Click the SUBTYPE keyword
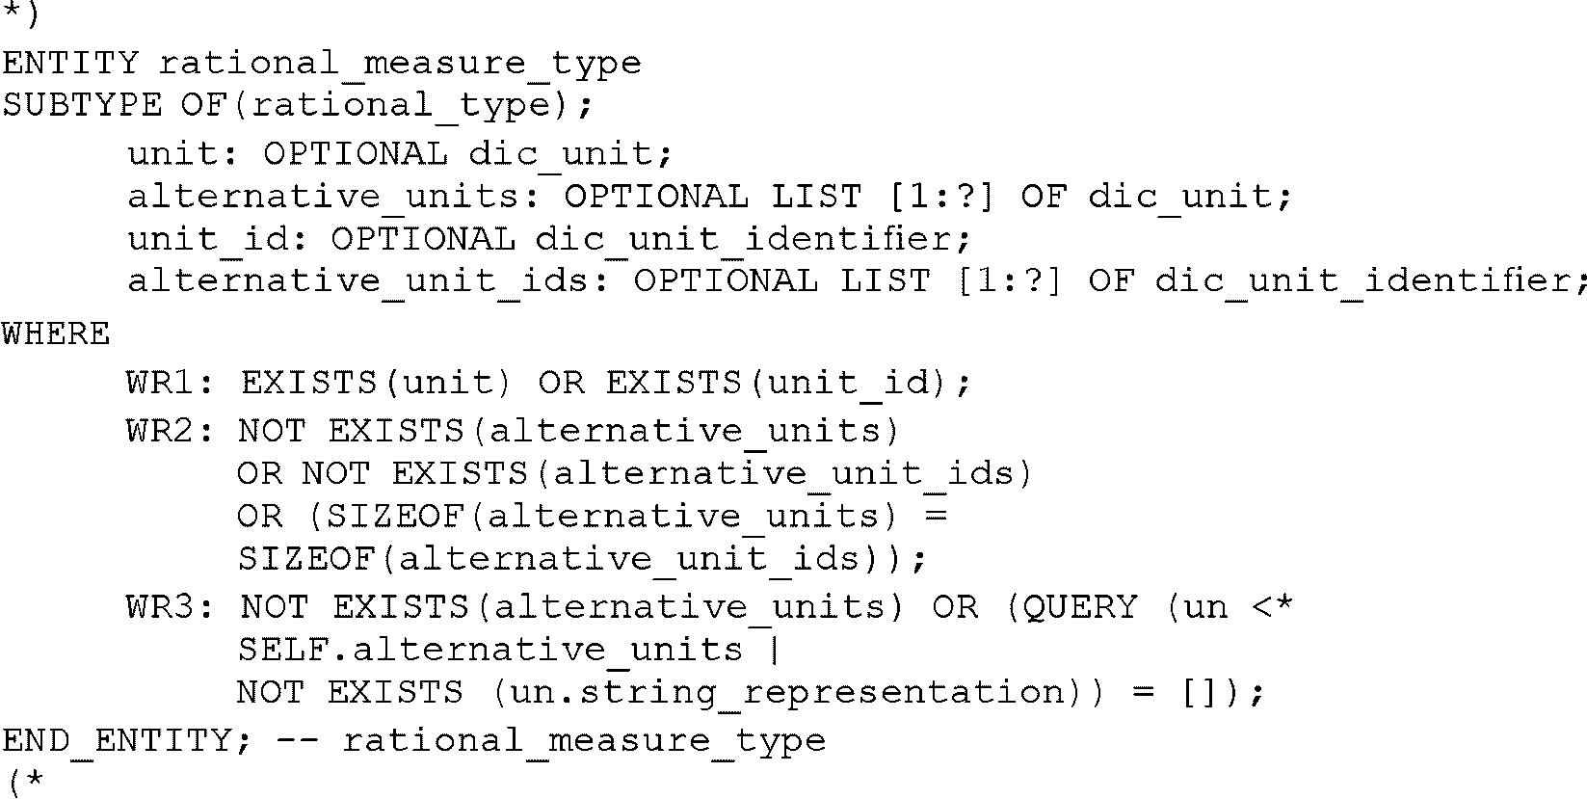 pos(82,105)
